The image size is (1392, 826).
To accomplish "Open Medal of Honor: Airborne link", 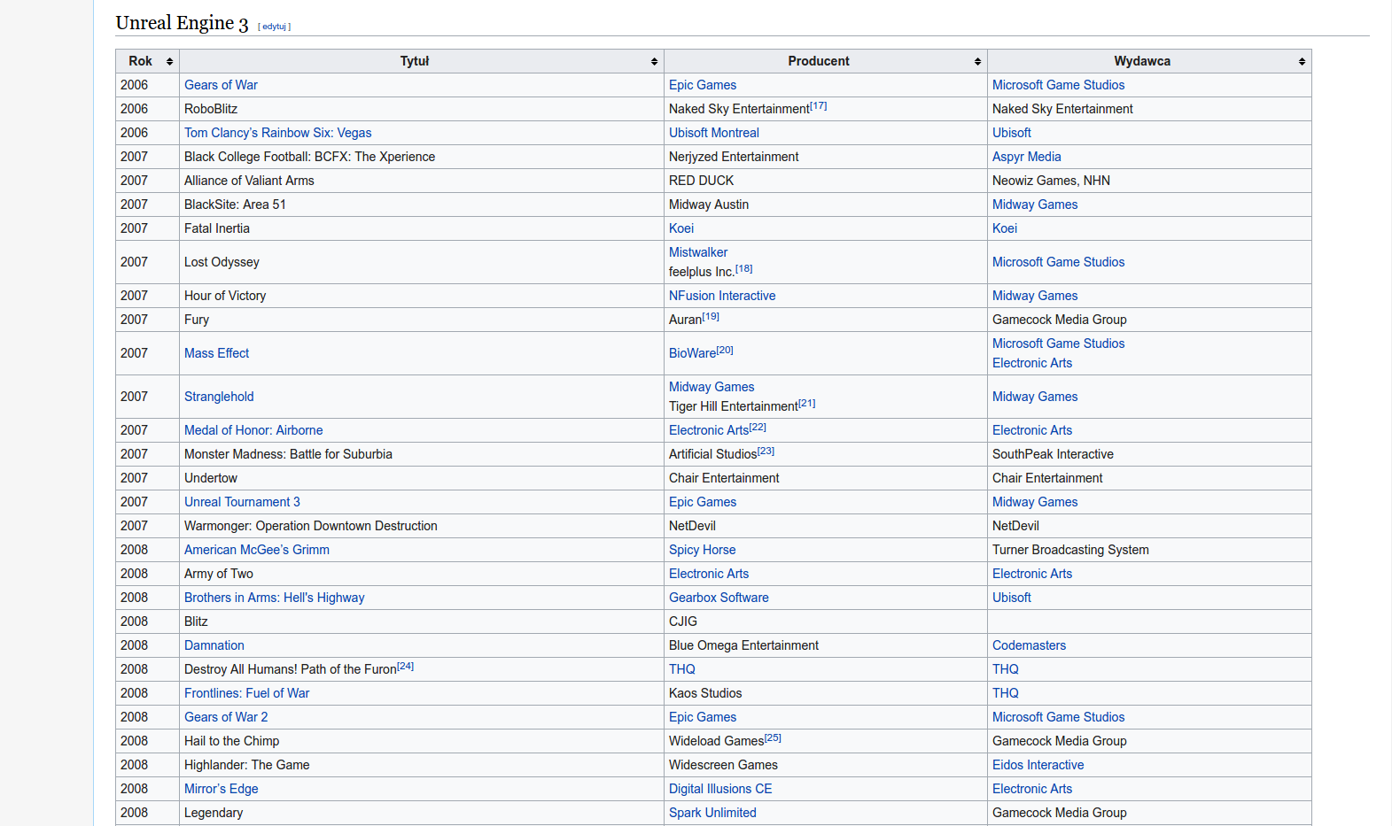I will (x=253, y=430).
